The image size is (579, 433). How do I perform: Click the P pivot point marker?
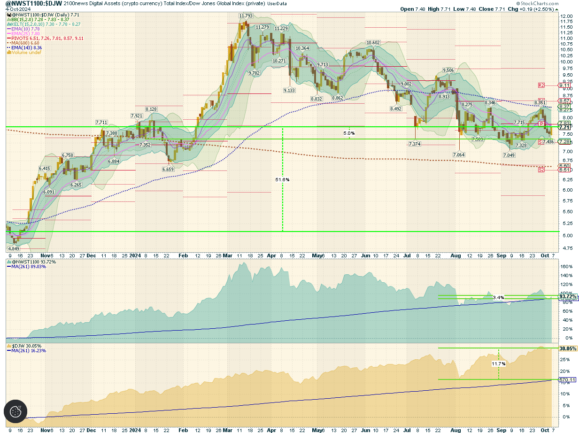tap(541, 124)
